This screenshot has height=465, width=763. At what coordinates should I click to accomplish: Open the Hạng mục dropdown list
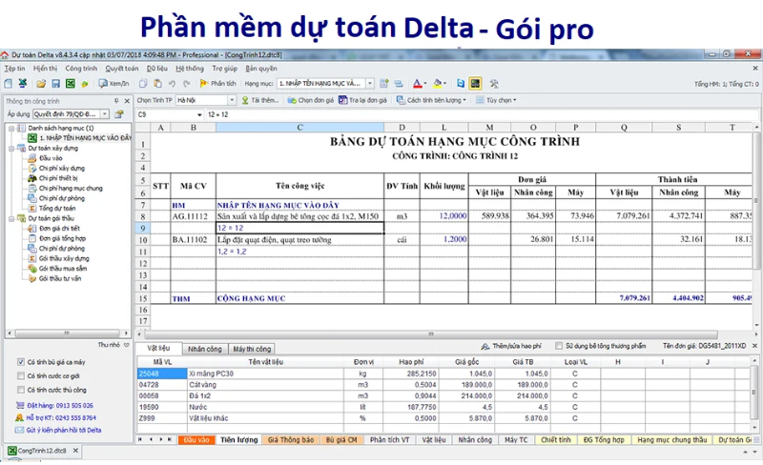[x=370, y=84]
